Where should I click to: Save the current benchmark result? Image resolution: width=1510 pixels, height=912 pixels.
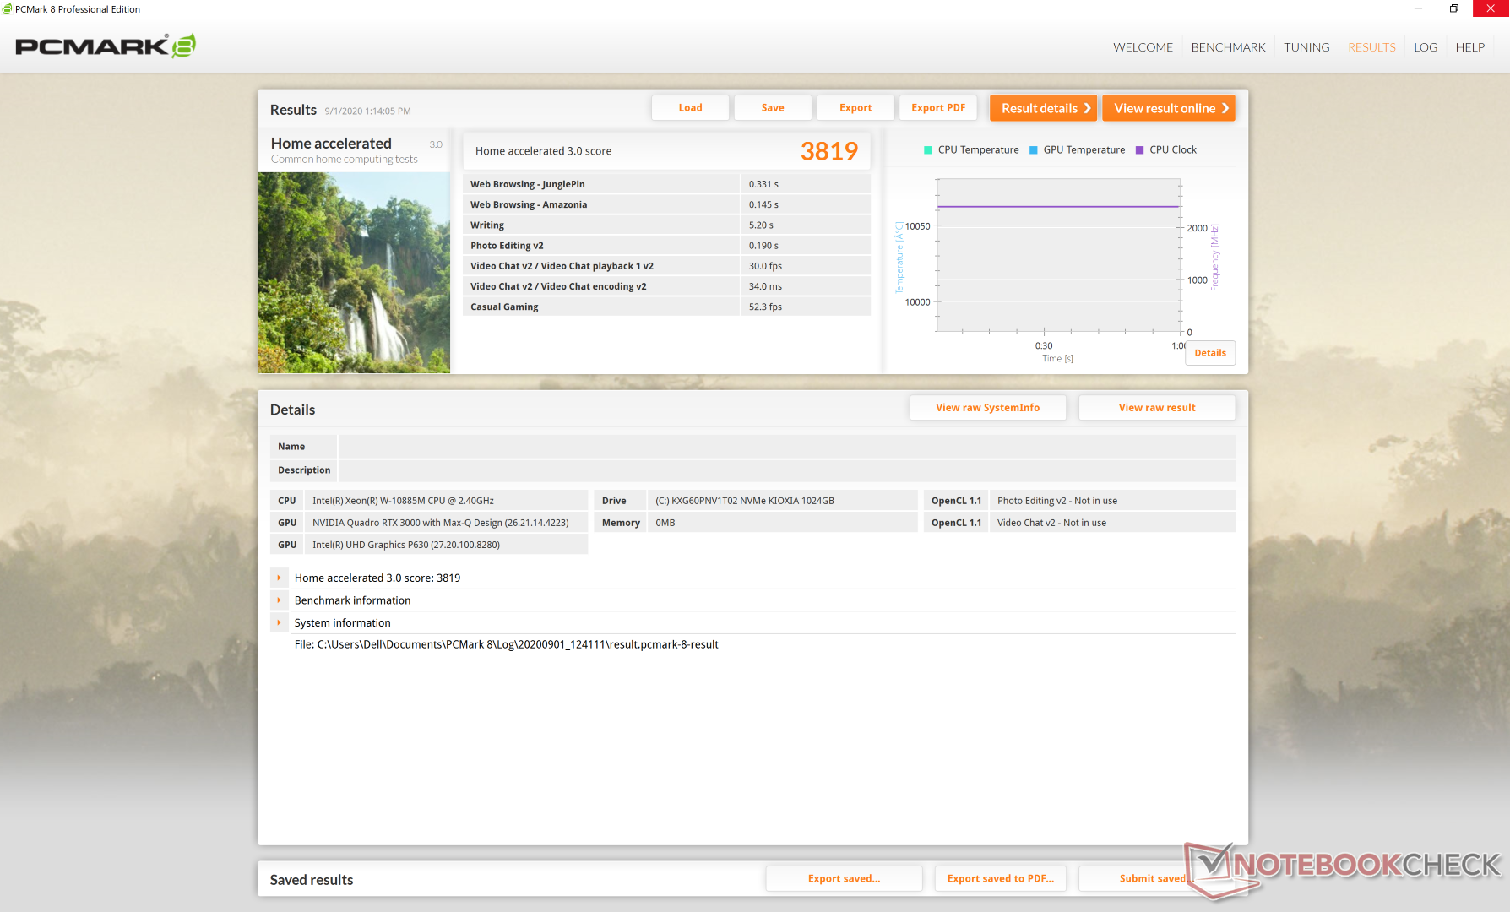(772, 108)
